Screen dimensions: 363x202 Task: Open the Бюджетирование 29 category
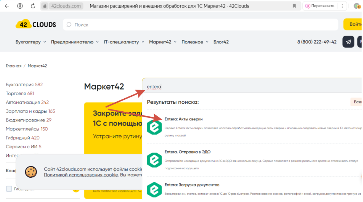point(29,120)
